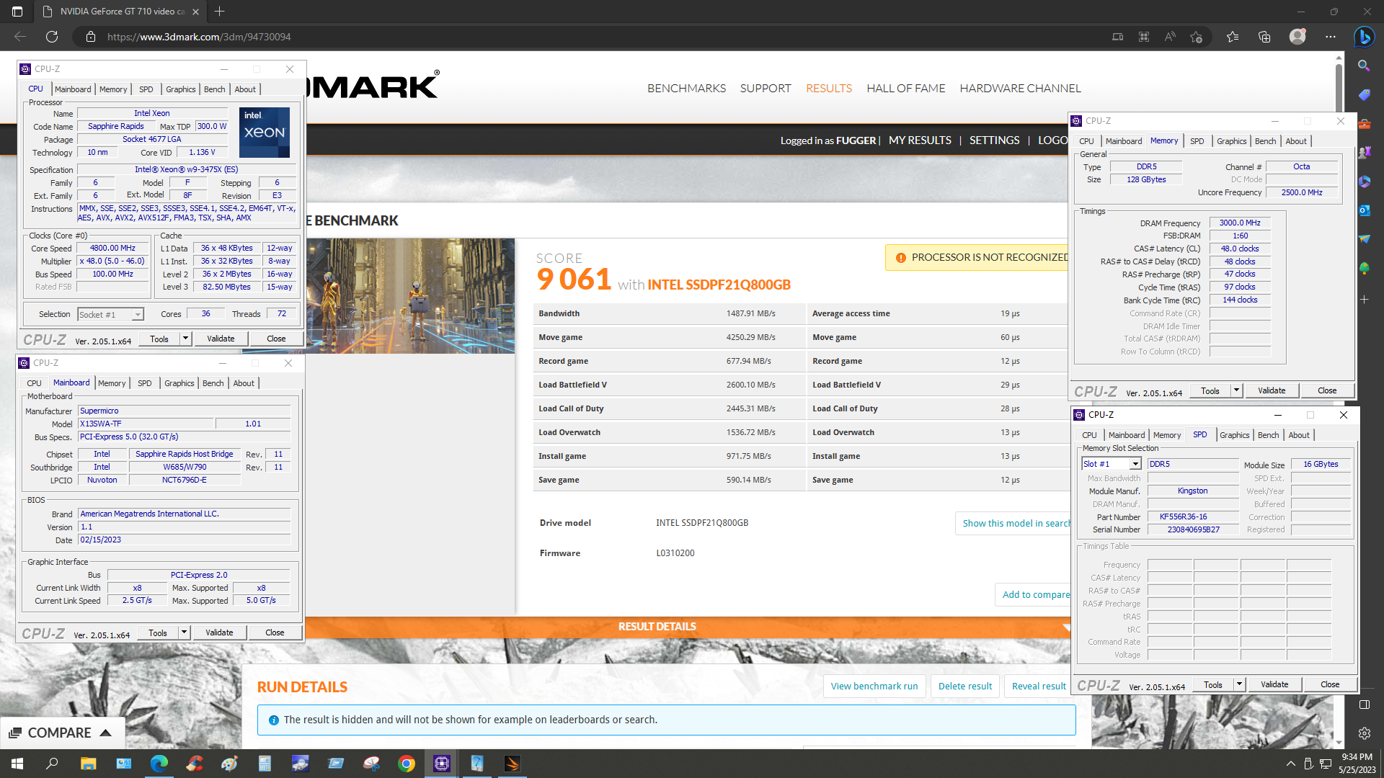Viewport: 1384px width, 778px height.
Task: Expand the COMPARE panel arrow
Action: pos(105,733)
